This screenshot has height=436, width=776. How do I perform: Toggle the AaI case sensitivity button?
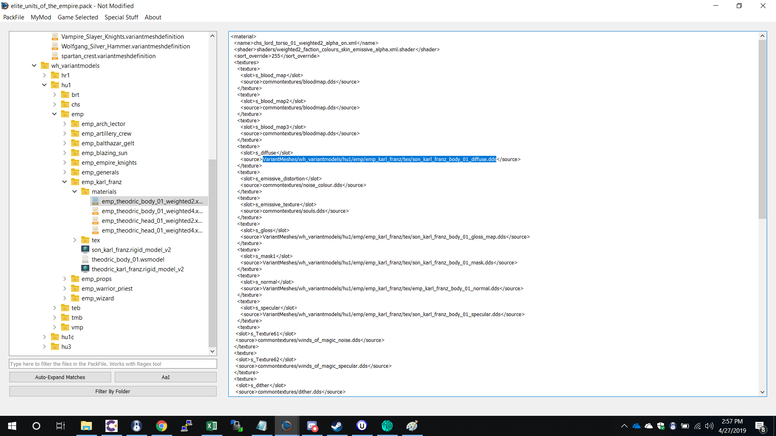pos(165,377)
